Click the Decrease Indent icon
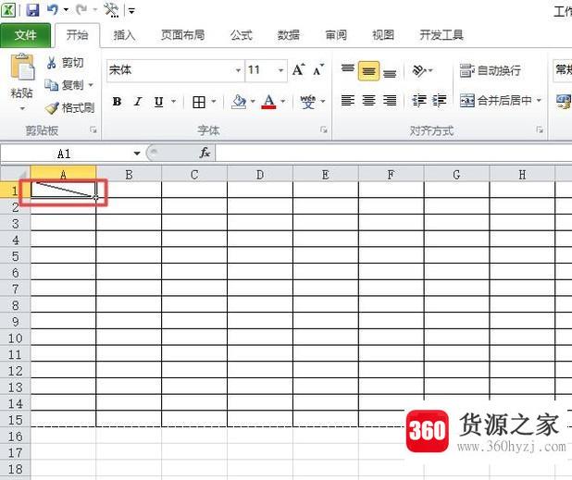572x480 pixels. (x=418, y=100)
